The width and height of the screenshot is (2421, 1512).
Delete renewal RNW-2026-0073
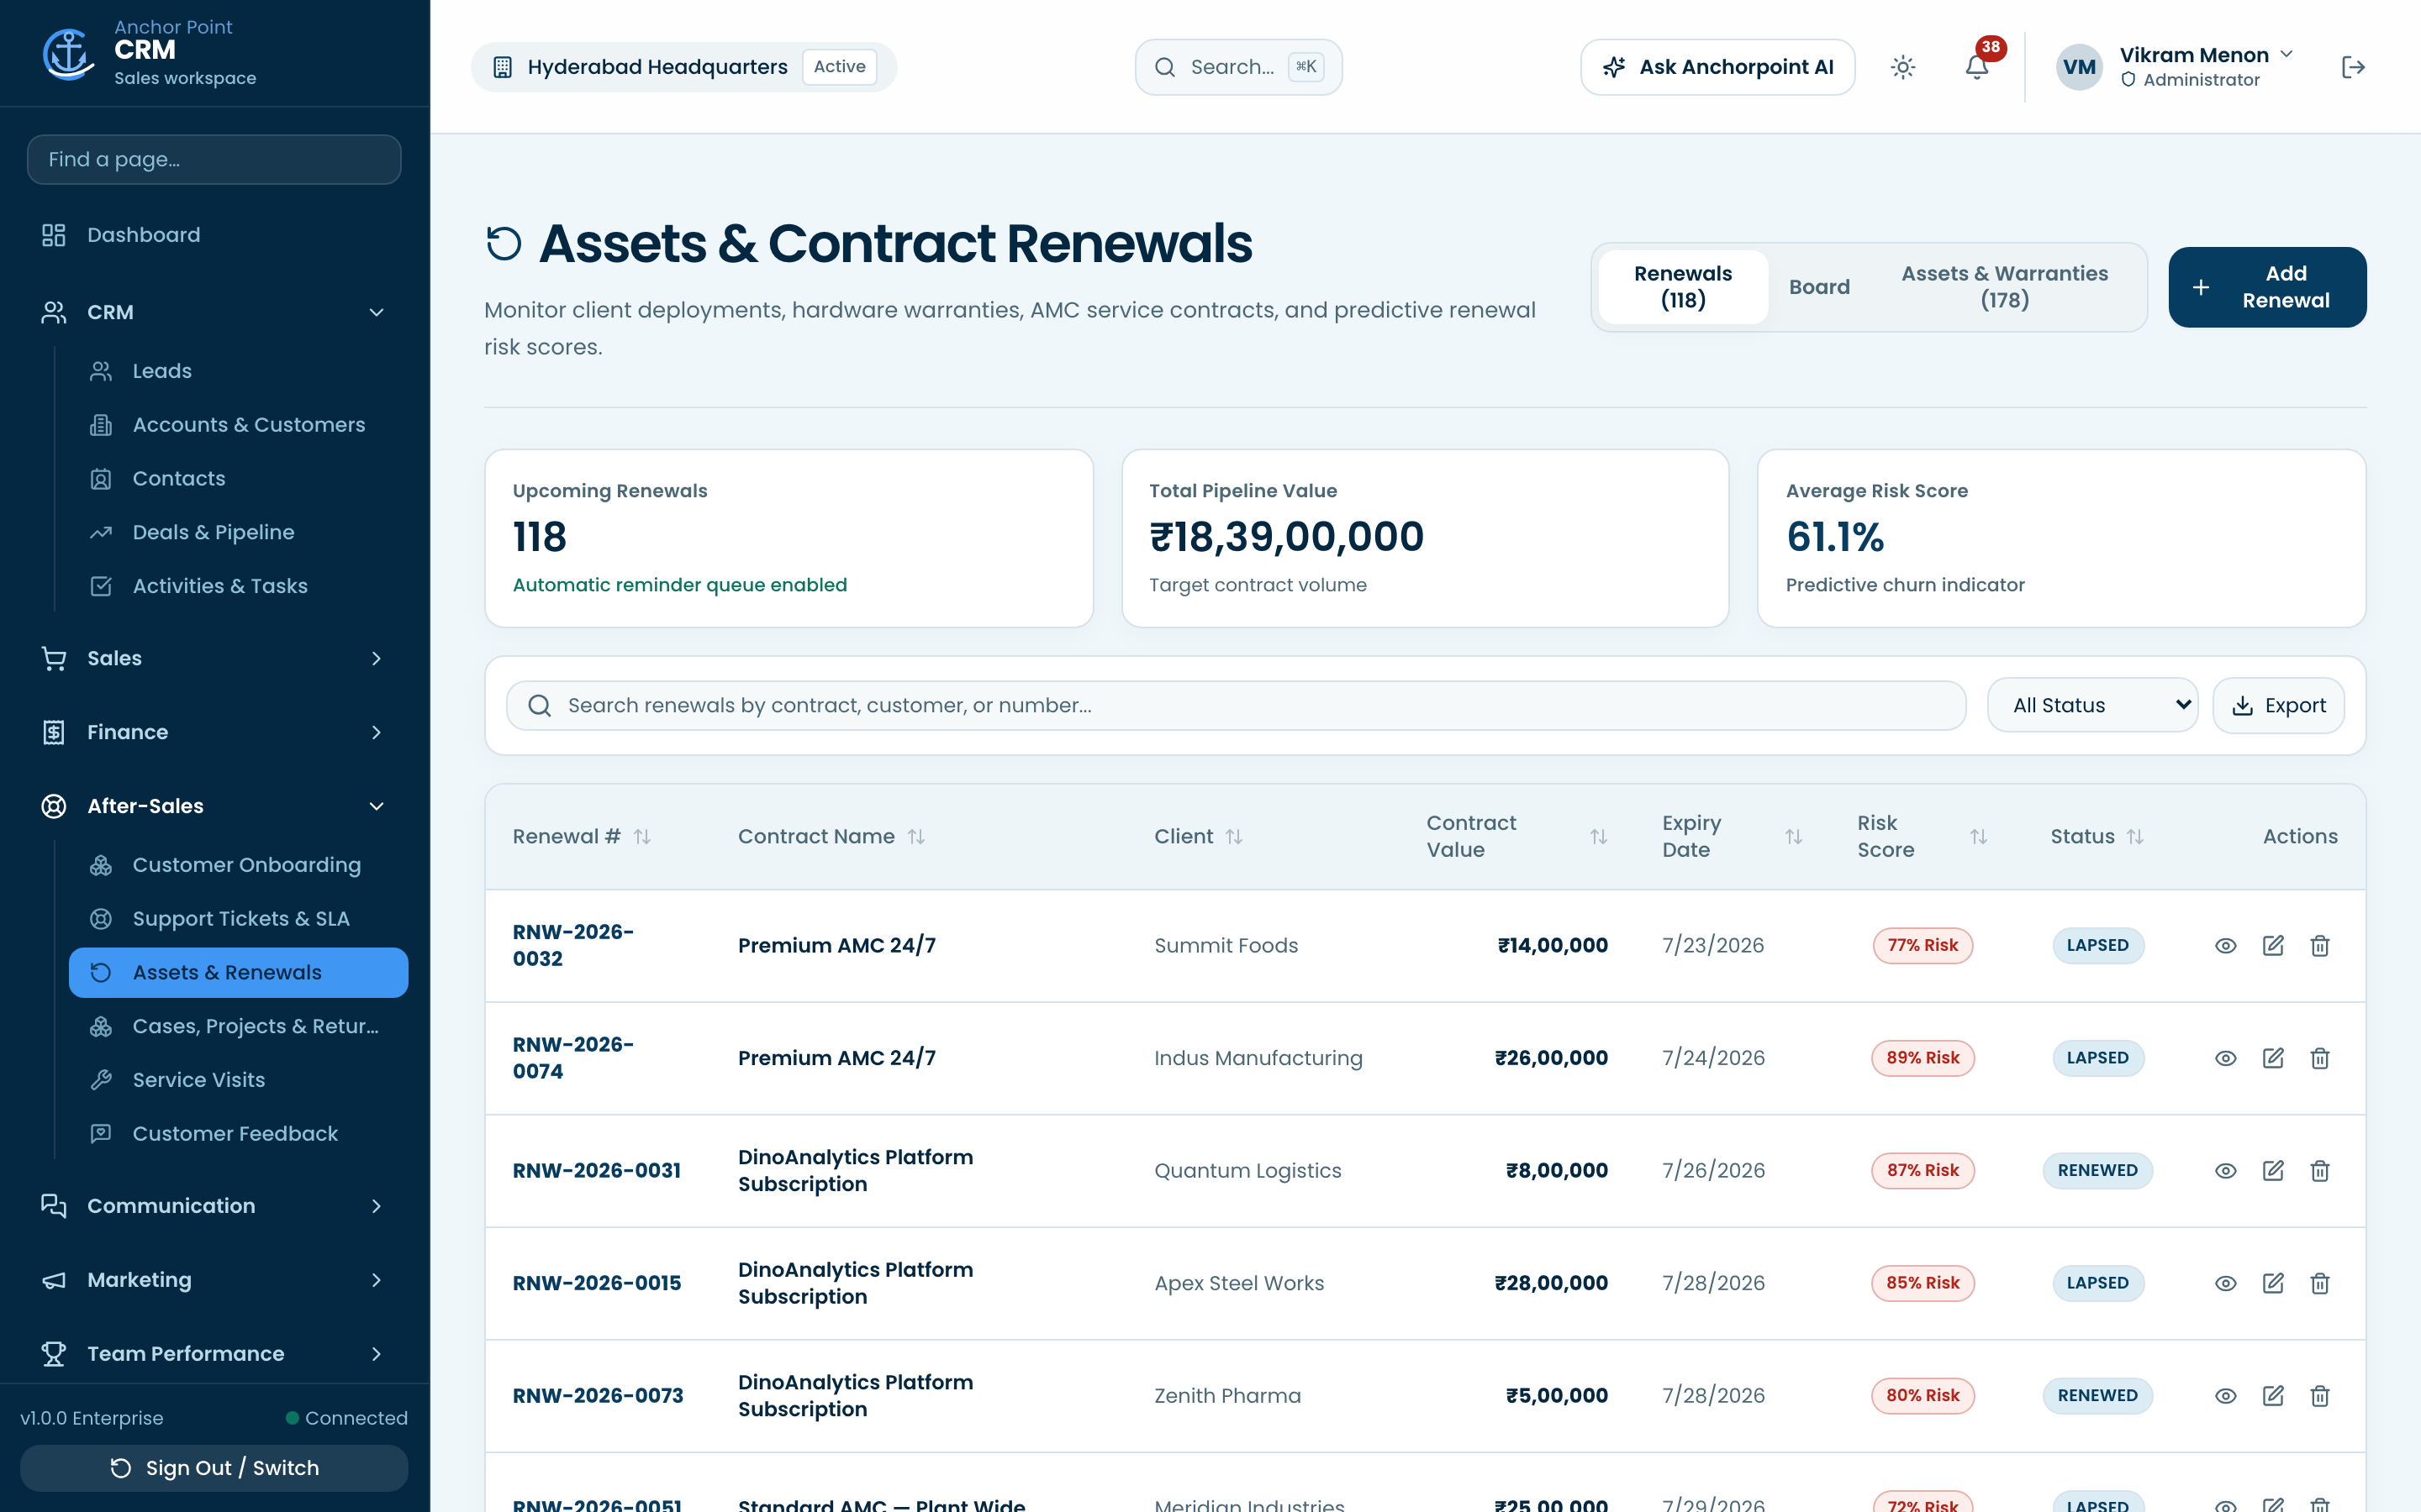click(2320, 1395)
